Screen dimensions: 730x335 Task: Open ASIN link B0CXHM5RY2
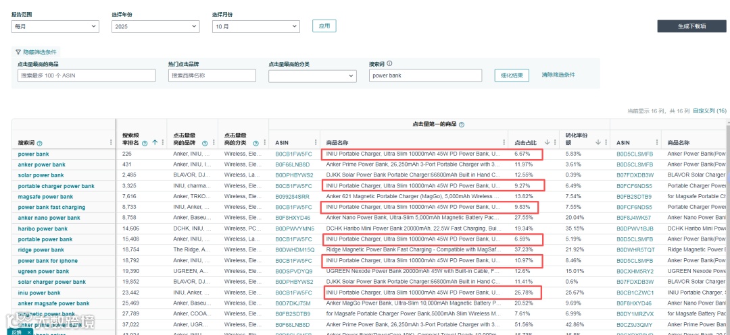[x=635, y=272]
